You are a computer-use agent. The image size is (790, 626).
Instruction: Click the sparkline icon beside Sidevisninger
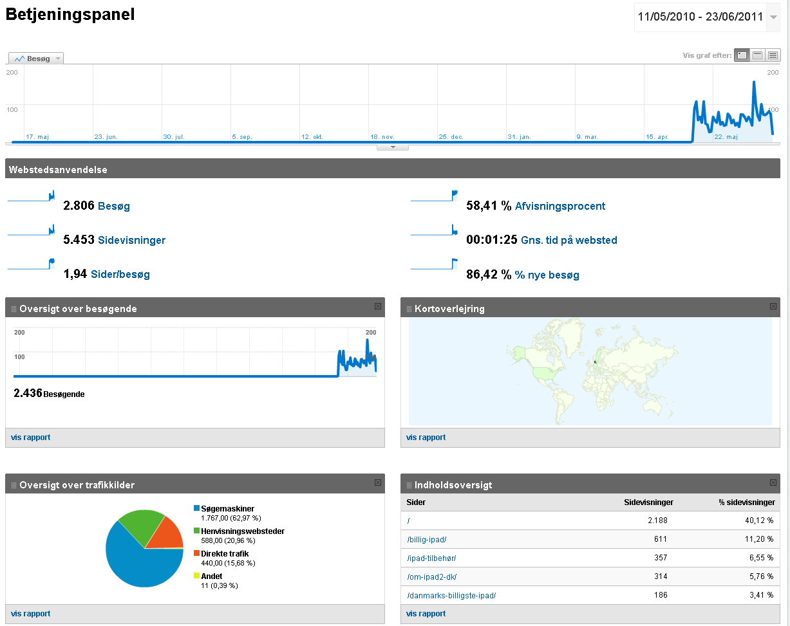coord(31,231)
